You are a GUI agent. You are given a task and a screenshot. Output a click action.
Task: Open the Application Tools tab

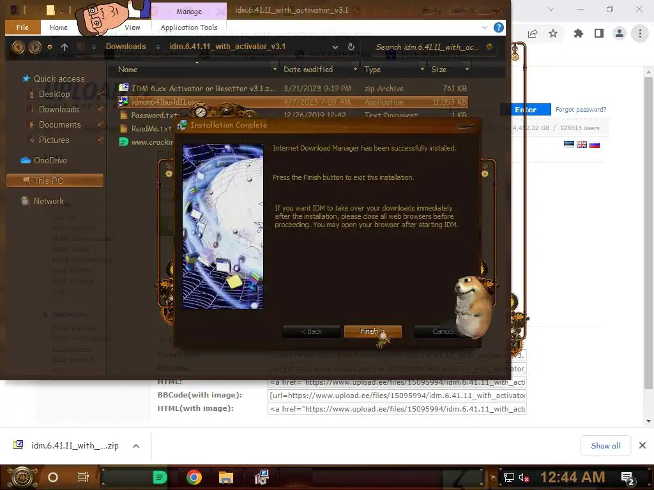click(x=189, y=27)
